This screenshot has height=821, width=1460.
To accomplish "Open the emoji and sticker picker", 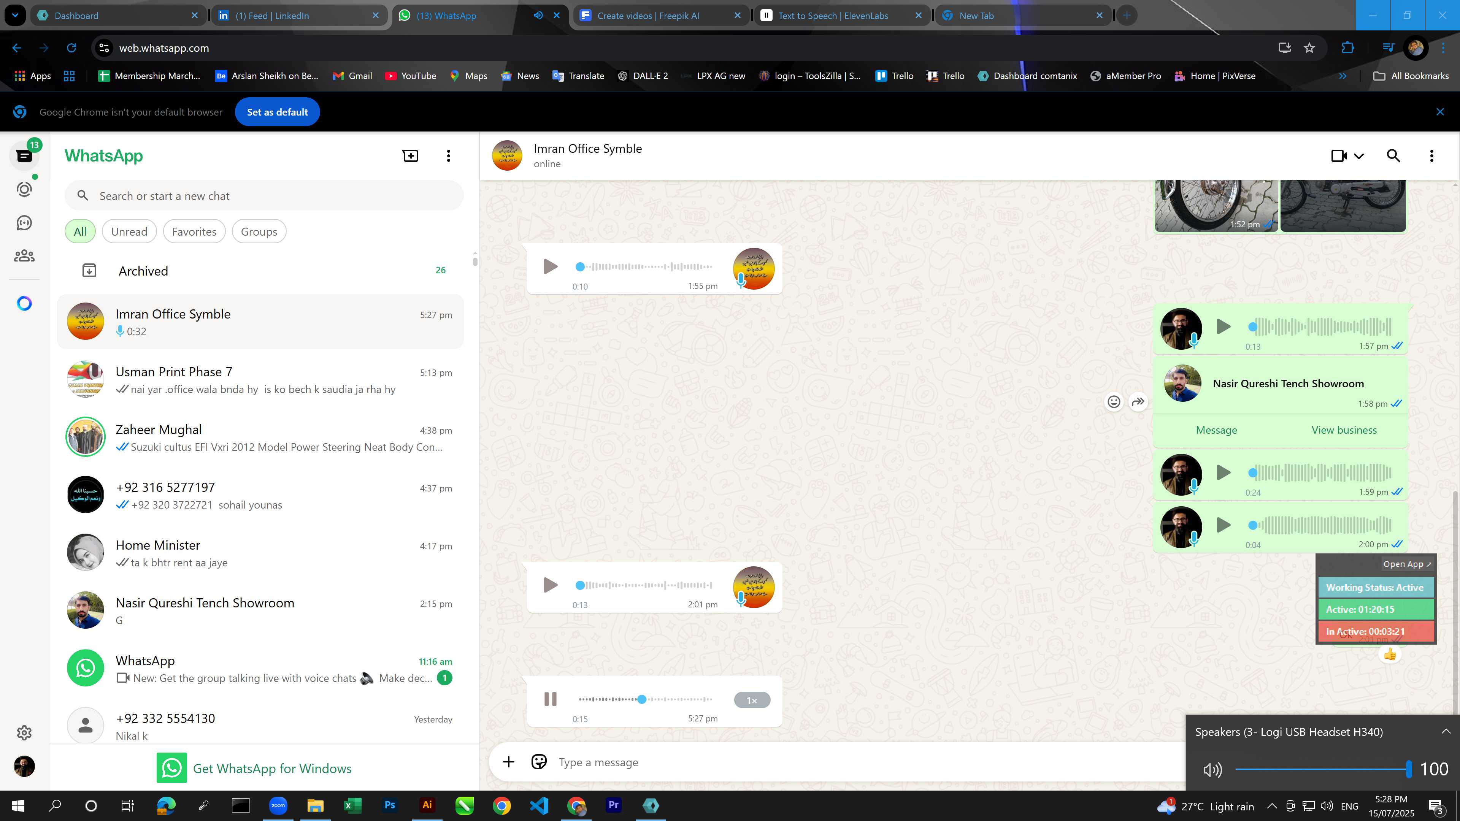I will 539,762.
